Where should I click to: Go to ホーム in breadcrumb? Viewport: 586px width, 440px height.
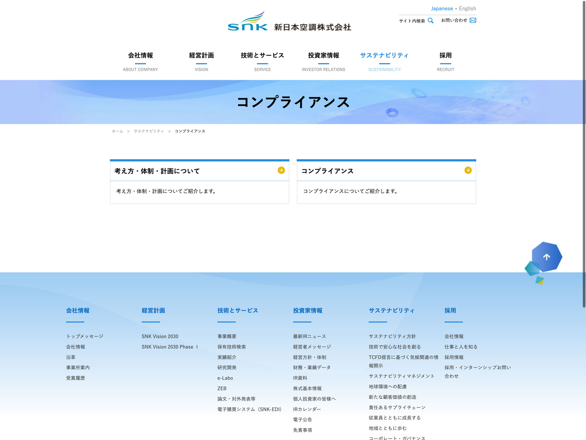coord(118,131)
